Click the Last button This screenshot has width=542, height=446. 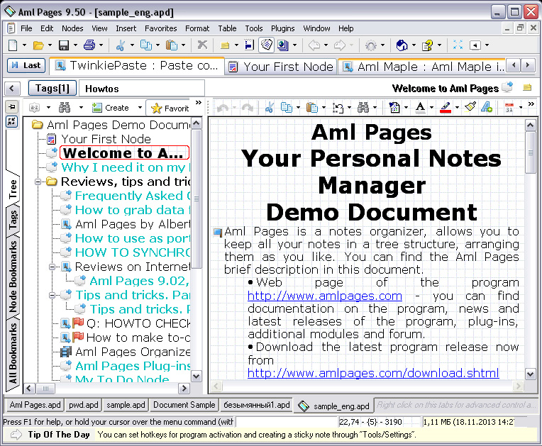(26, 65)
